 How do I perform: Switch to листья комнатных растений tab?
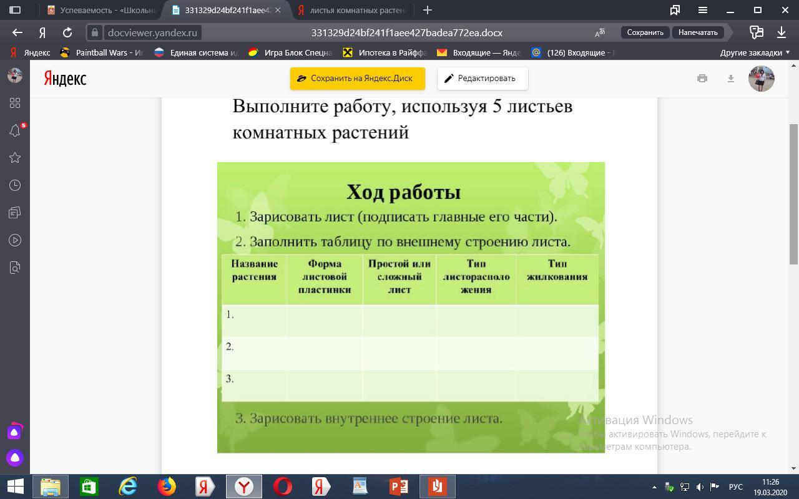tap(353, 10)
